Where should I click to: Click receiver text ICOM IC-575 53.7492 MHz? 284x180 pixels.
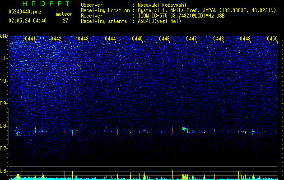[x=181, y=16]
